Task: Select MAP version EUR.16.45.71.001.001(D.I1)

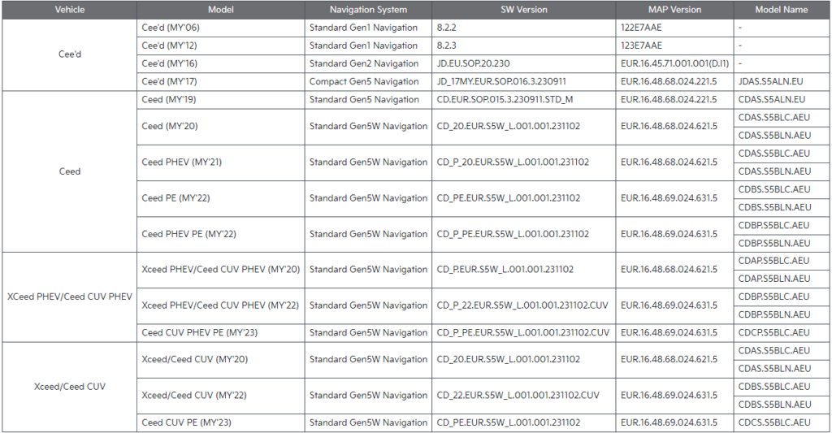Action: [674, 63]
